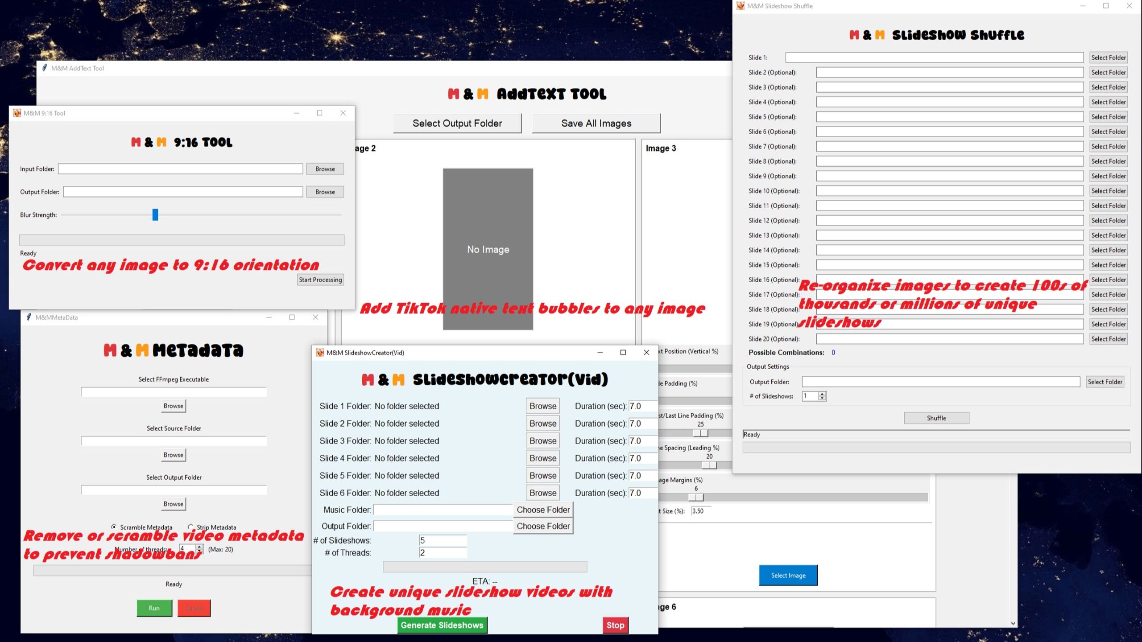Screen dimensions: 1142x642
Task: Click Save All Images button
Action: click(x=596, y=123)
